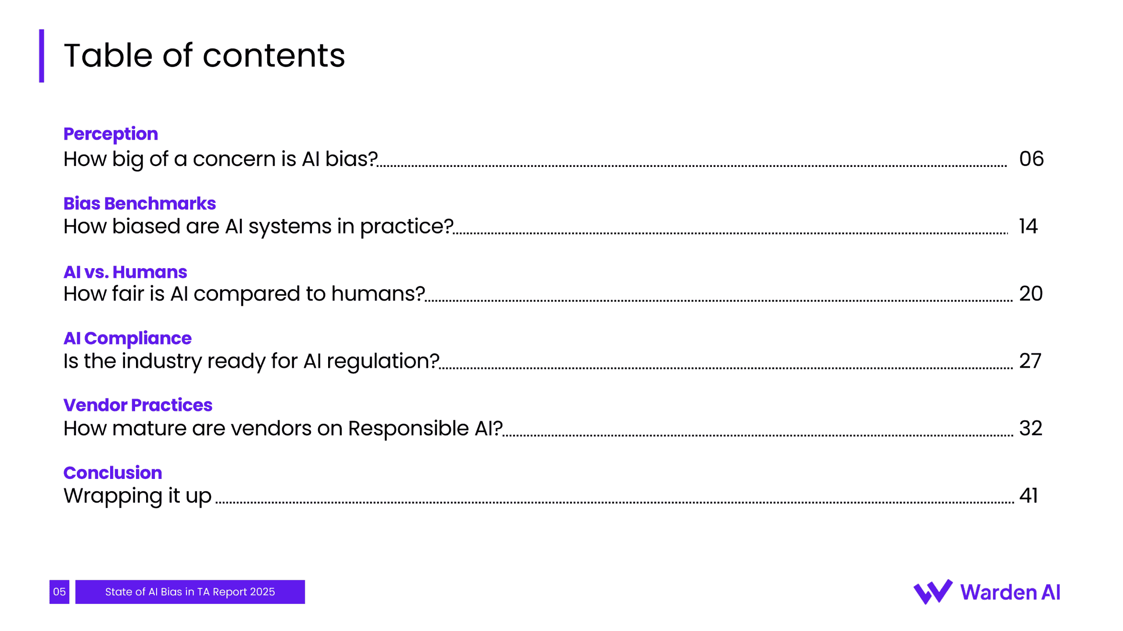Click page number 20 in the contents
1123x631 pixels.
(x=1030, y=294)
